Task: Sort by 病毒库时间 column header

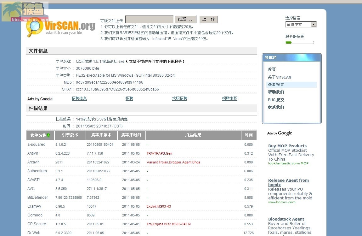Action: (131, 135)
